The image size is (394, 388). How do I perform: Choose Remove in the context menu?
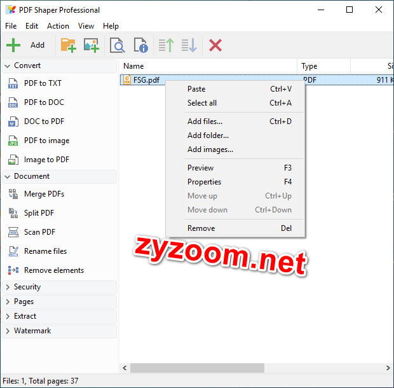[235, 228]
